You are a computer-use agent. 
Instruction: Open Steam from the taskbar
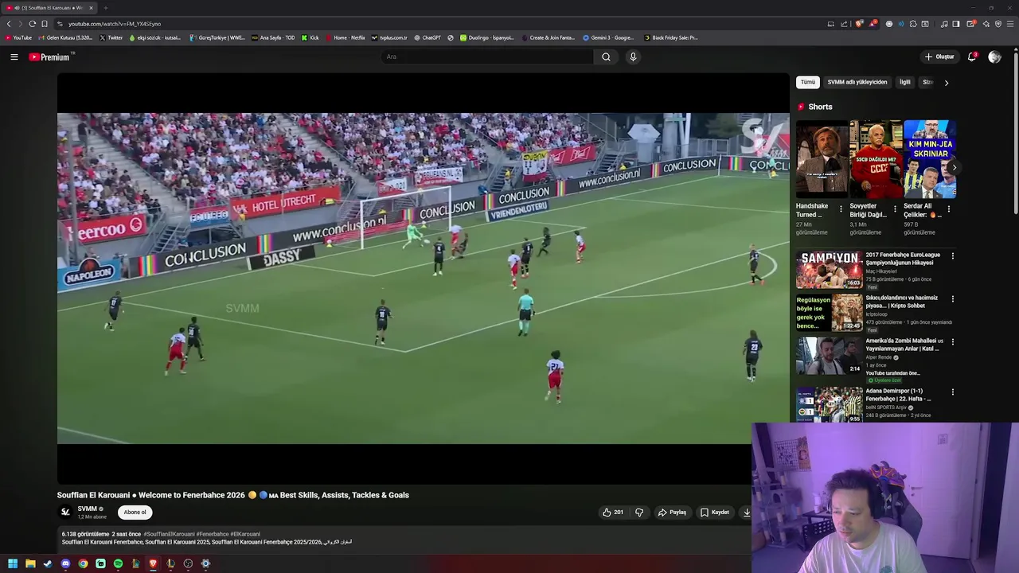[x=48, y=563]
